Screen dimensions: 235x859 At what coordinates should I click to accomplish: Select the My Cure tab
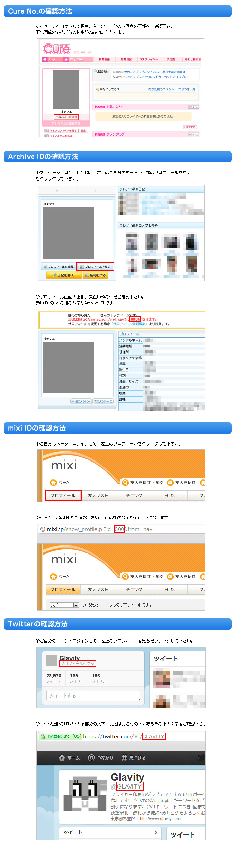tap(78, 59)
